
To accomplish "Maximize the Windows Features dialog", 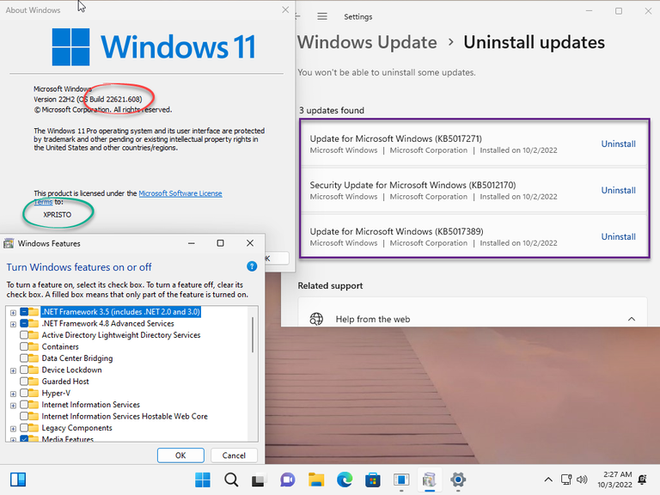I will 220,243.
